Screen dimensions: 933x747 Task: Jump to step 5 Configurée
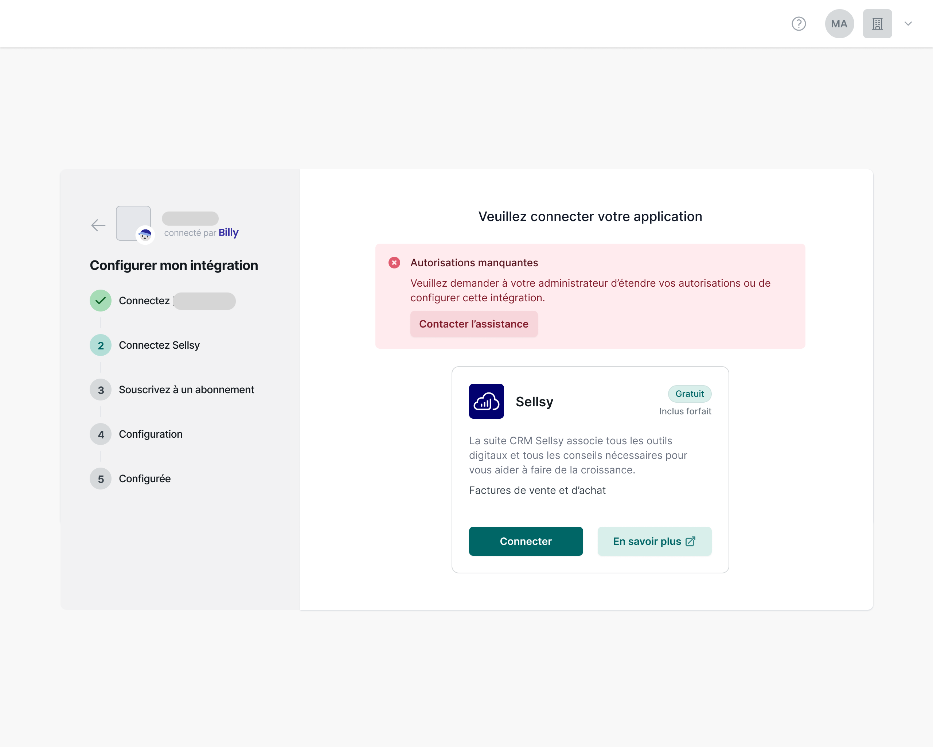point(144,479)
